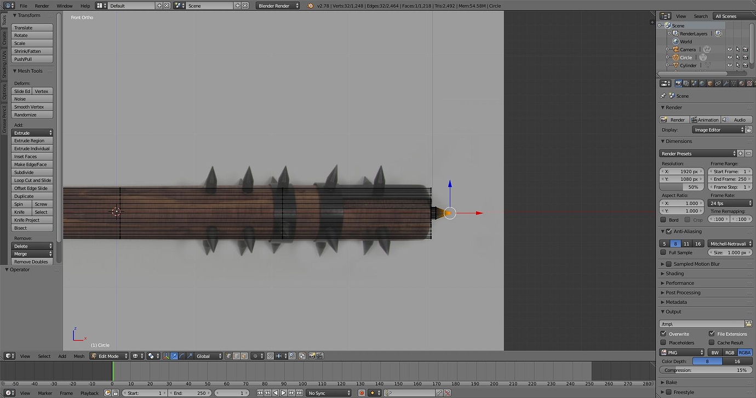Click the play animation button
The width and height of the screenshot is (756, 398).
[283, 393]
